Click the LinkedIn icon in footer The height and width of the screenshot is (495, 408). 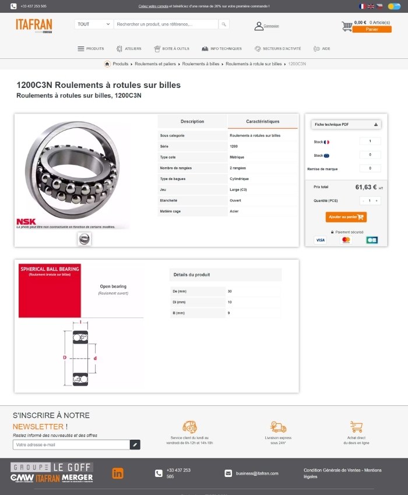[118, 473]
